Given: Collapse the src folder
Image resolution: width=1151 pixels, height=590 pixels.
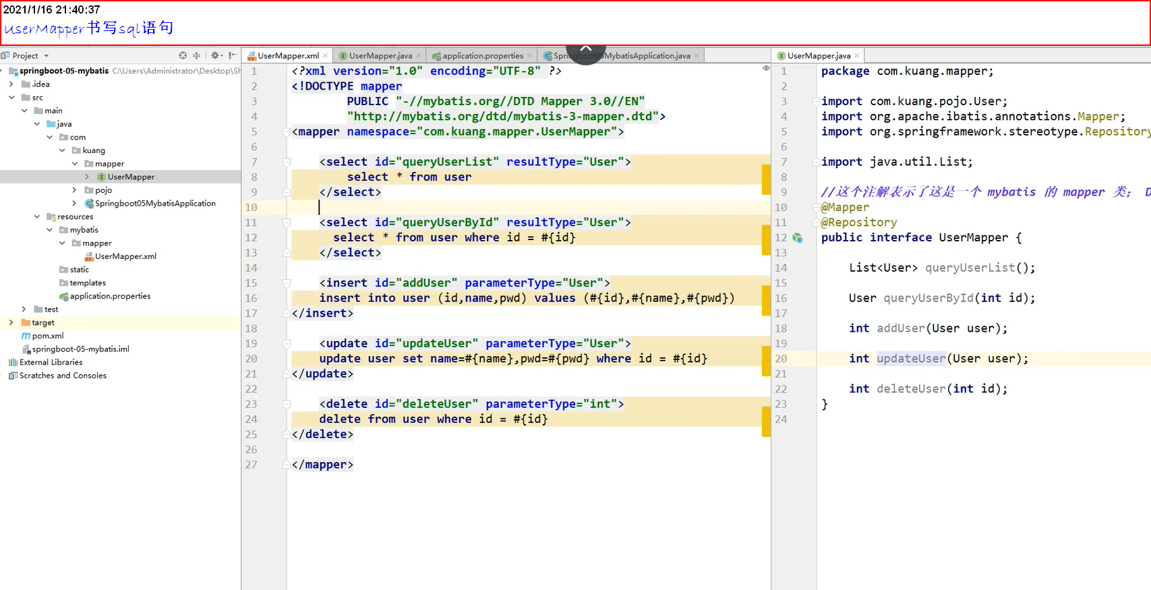Looking at the screenshot, I should 11,98.
